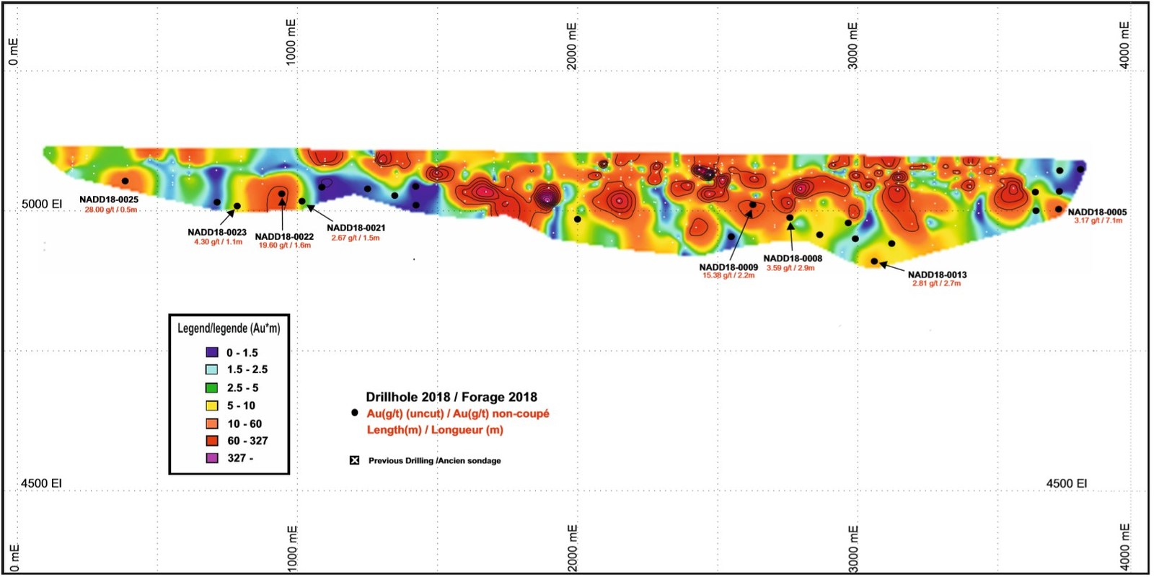The width and height of the screenshot is (1154, 577).
Task: Click the black dot beside Au(g/t) legend text
Action: pos(354,413)
